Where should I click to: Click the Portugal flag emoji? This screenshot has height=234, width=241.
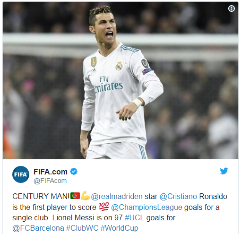pos(75,196)
